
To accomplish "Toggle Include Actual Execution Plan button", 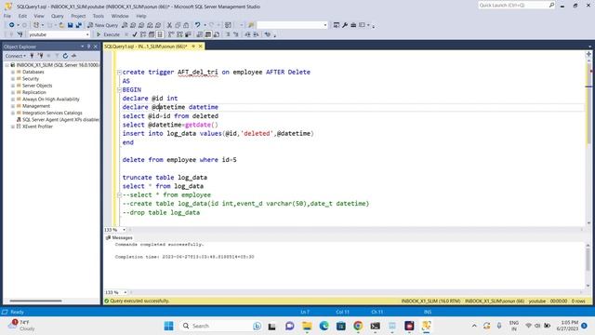I will point(171,34).
